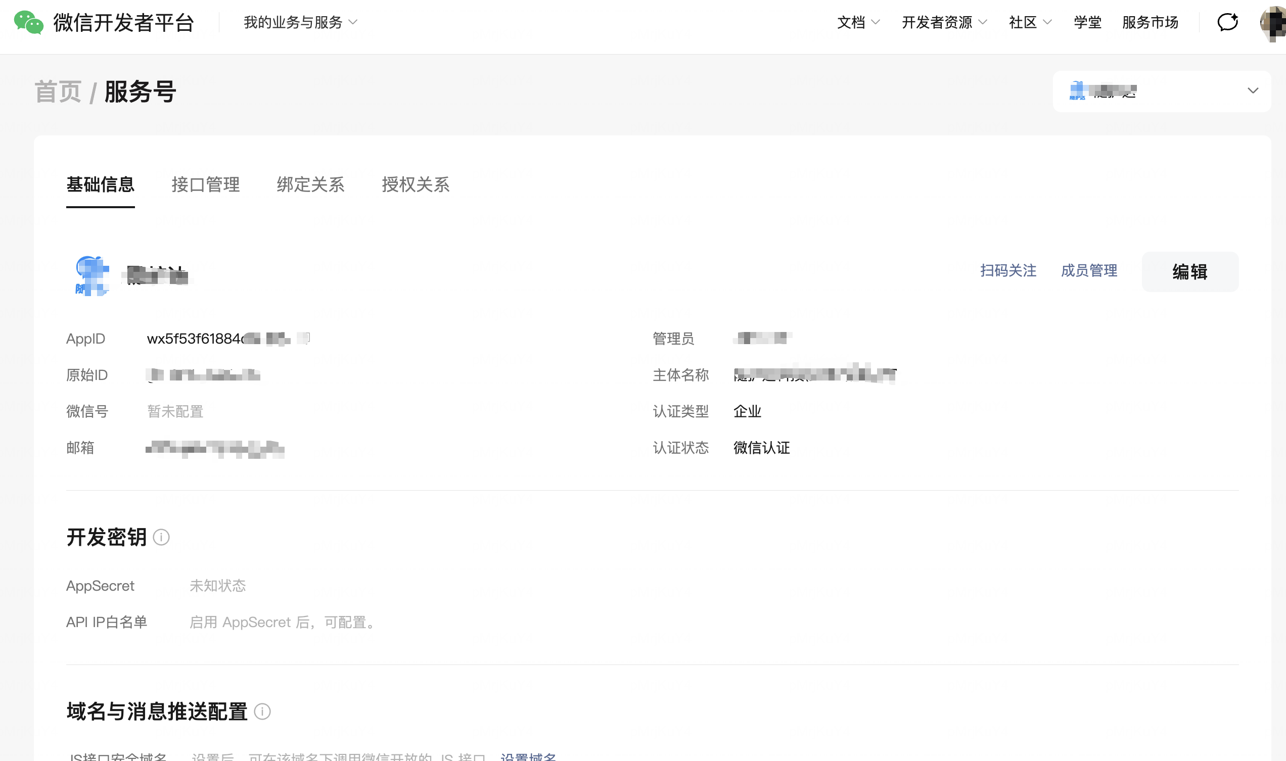Click the service account logo avatar

[x=92, y=276]
